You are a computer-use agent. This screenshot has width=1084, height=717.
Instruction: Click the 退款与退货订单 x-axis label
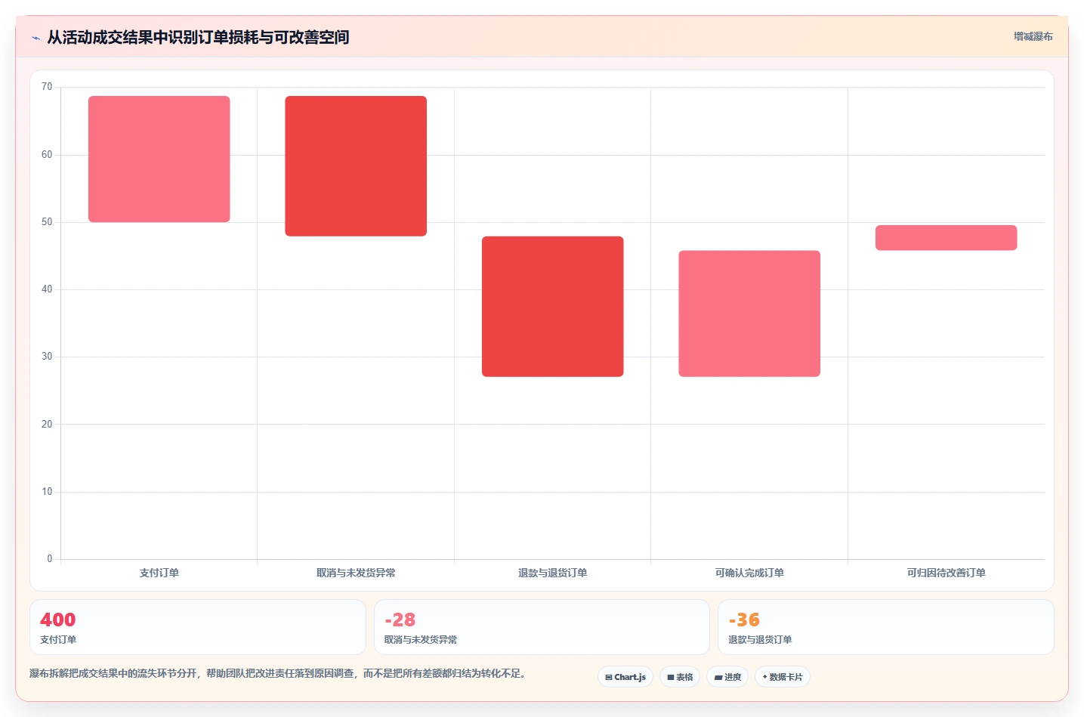(553, 573)
